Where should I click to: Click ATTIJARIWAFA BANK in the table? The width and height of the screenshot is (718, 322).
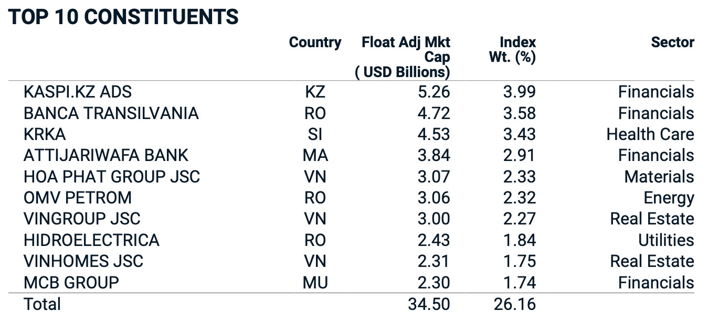click(x=106, y=156)
